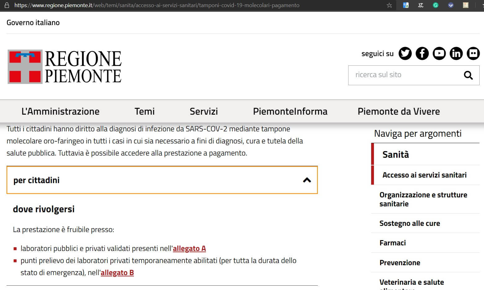Open the Flickr social icon
484x290 pixels.
point(473,54)
